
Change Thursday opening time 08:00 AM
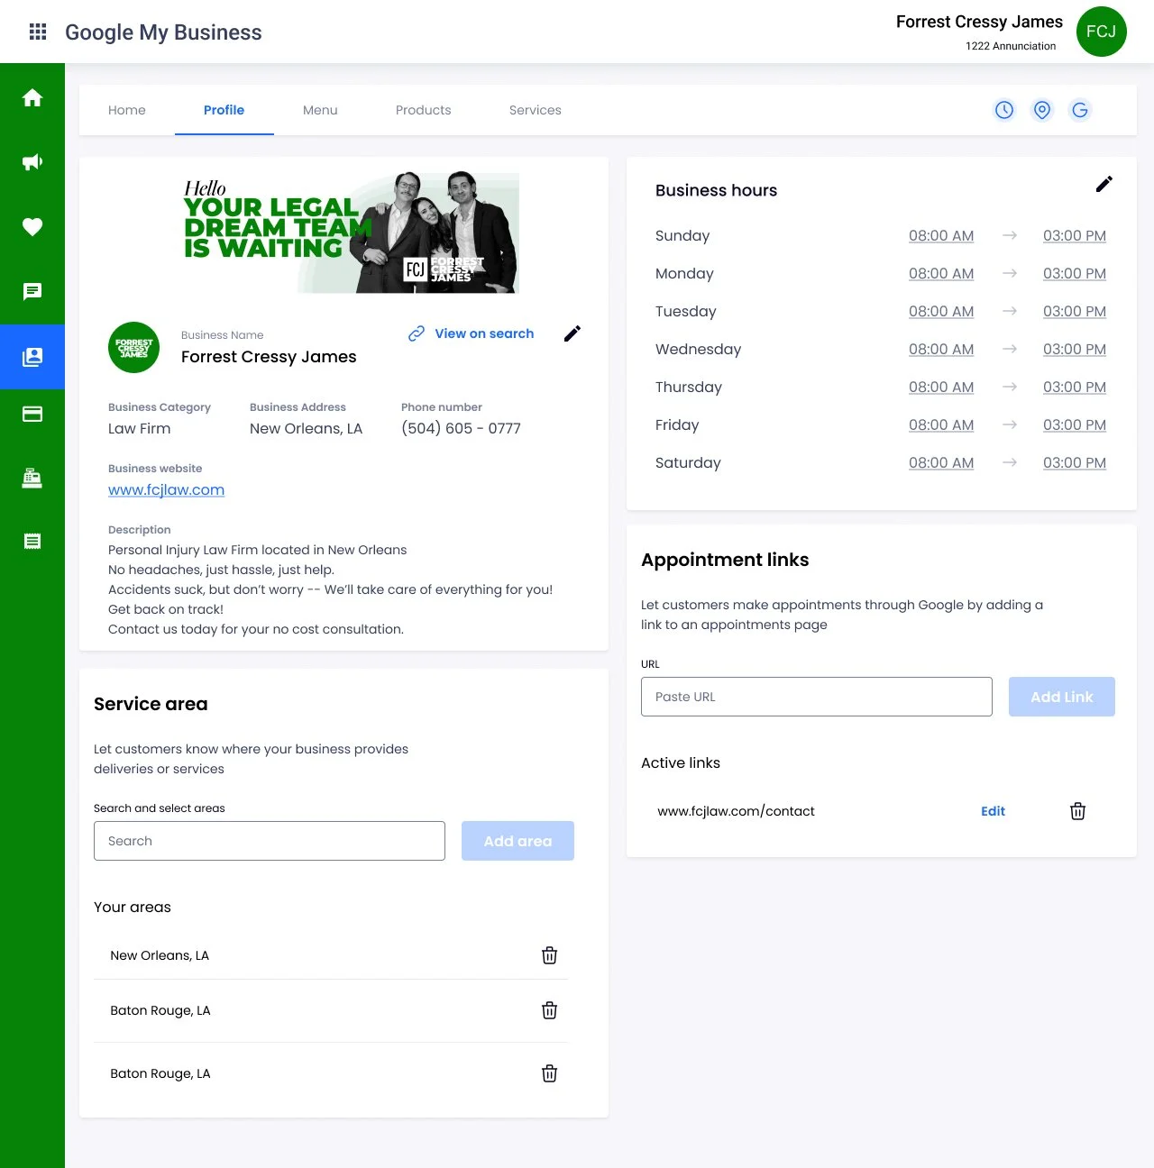point(941,387)
